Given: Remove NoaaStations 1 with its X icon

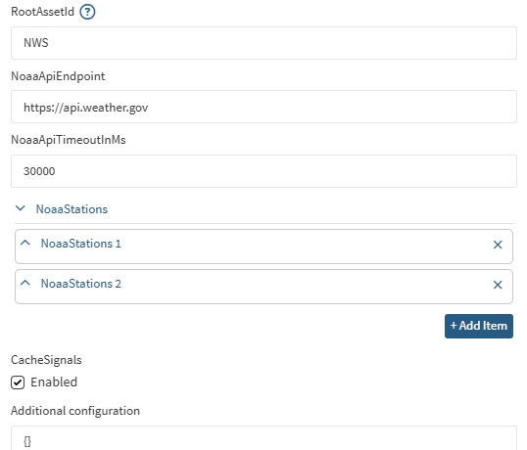Looking at the screenshot, I should (x=498, y=245).
